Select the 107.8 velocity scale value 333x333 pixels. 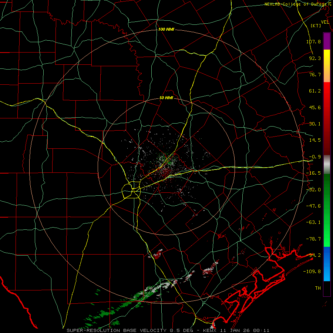click(313, 41)
